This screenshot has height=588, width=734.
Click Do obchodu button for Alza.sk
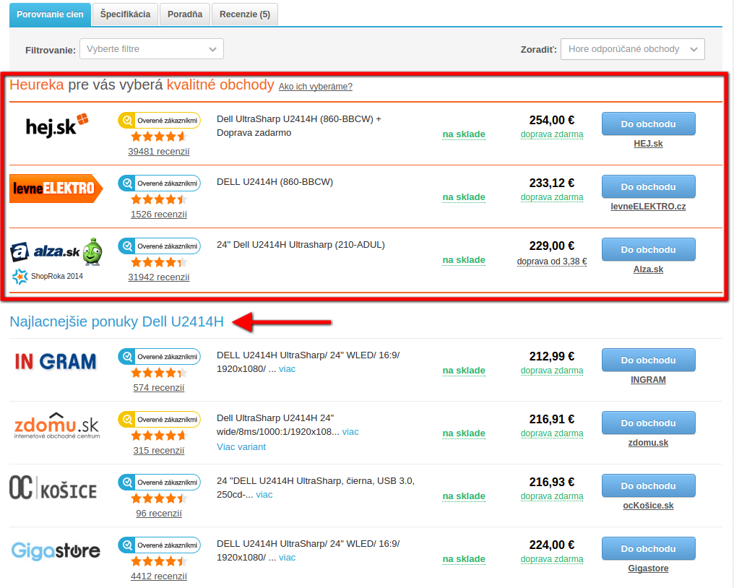tap(648, 250)
